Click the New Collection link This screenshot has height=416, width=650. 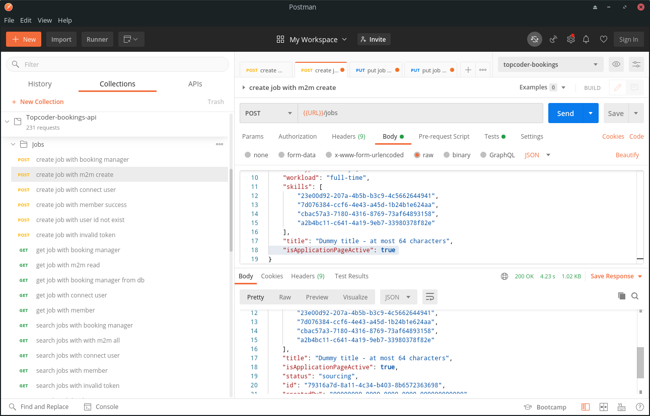pos(38,101)
